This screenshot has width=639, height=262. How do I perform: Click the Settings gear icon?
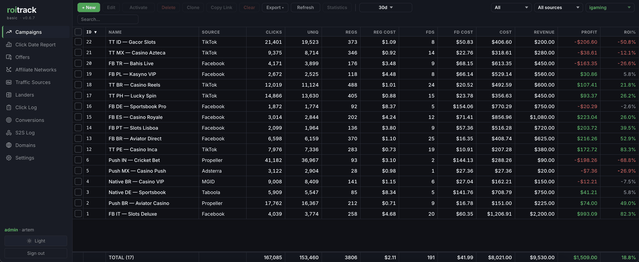tap(9, 158)
